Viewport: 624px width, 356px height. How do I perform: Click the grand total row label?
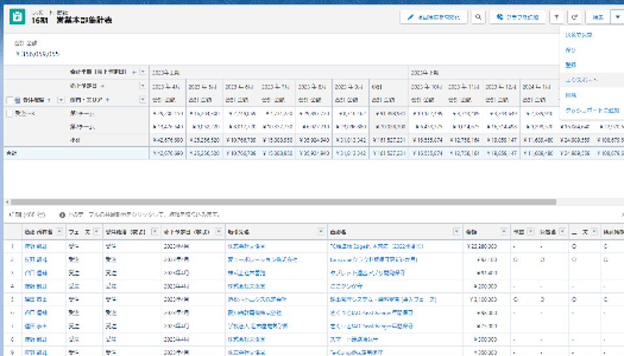(x=12, y=153)
